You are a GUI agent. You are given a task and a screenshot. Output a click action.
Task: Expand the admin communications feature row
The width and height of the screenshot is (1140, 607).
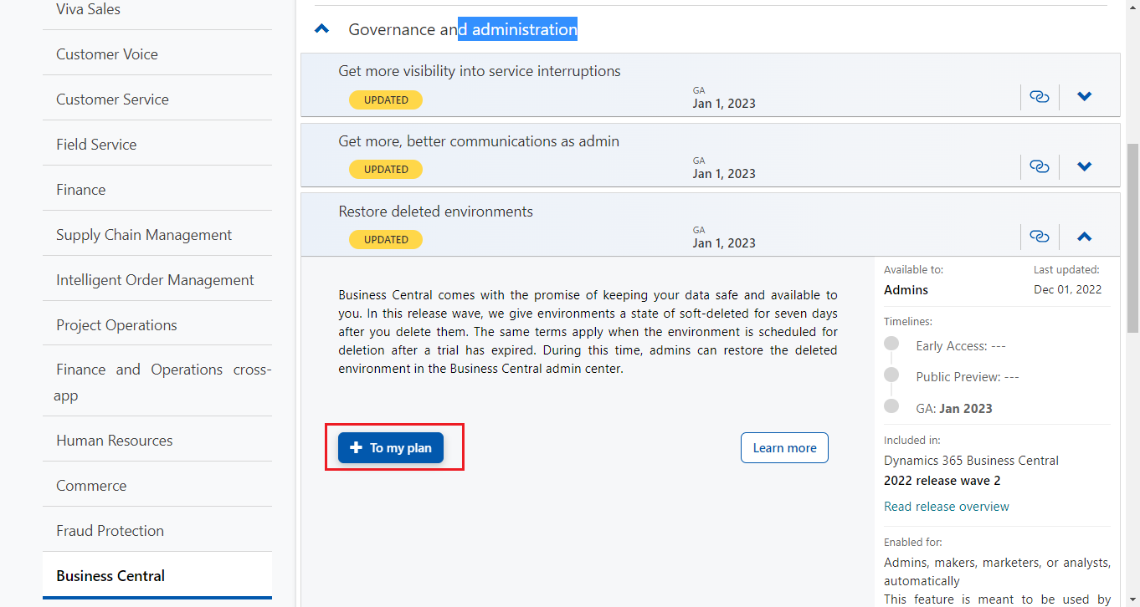pos(1084,166)
